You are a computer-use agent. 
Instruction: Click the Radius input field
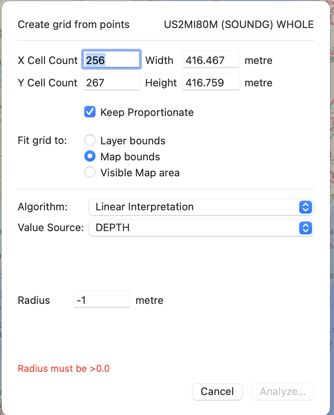(x=102, y=299)
